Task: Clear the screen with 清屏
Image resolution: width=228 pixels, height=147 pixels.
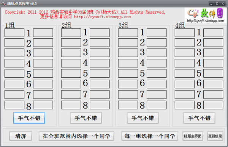Action: tap(21, 136)
